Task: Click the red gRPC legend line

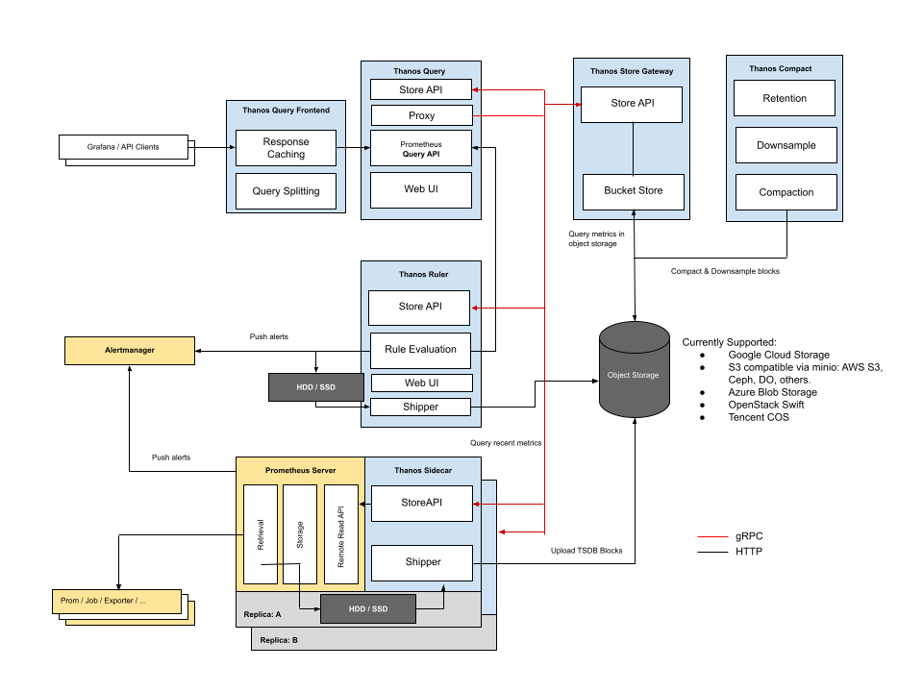Action: [711, 535]
